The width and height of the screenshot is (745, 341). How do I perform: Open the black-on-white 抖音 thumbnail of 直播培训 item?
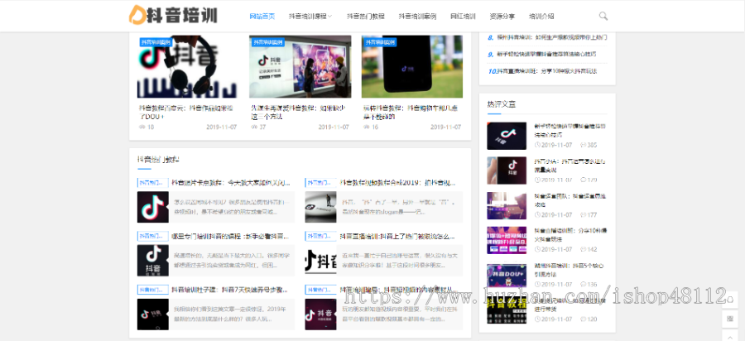(320, 261)
